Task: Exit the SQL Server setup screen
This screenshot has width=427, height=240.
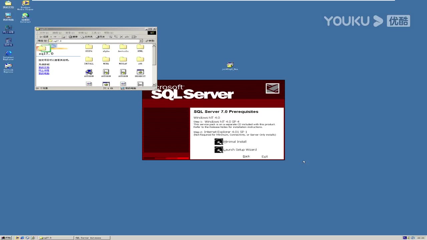Action: point(265,156)
